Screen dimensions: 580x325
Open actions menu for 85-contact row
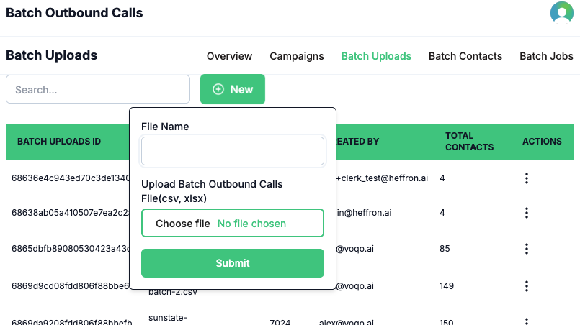click(x=527, y=249)
